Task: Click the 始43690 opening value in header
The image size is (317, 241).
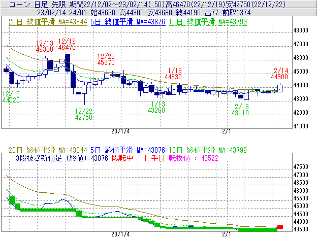Action: click(103, 13)
